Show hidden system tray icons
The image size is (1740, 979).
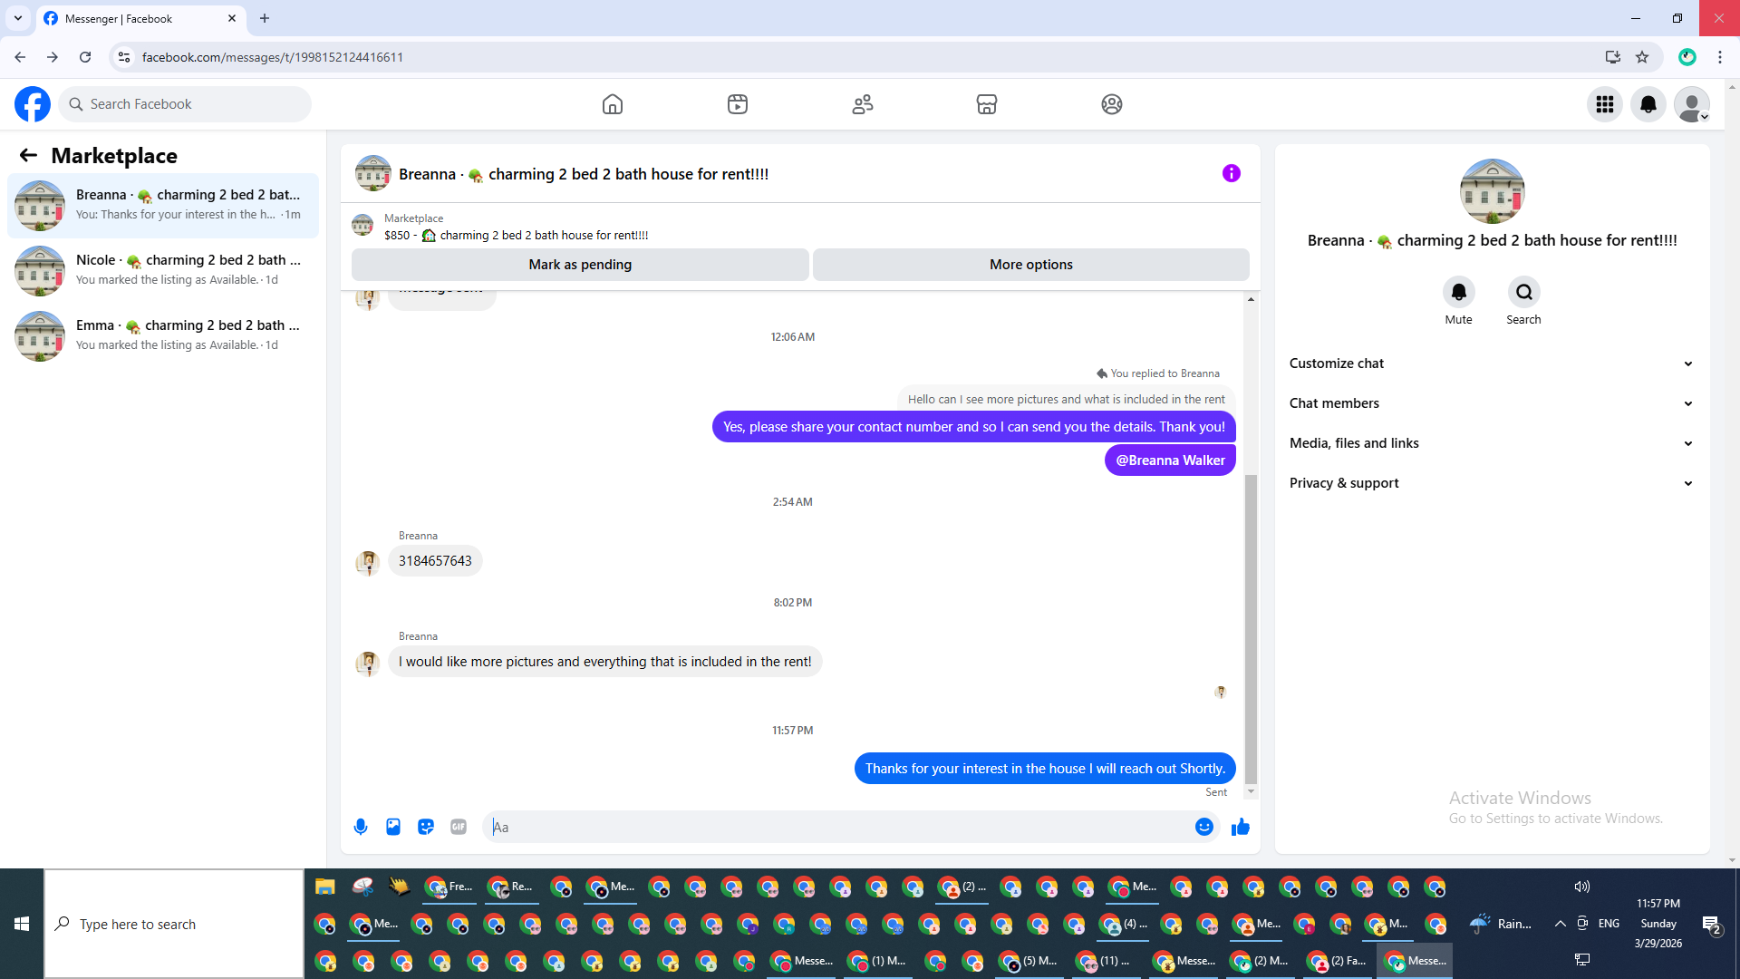[x=1561, y=924]
